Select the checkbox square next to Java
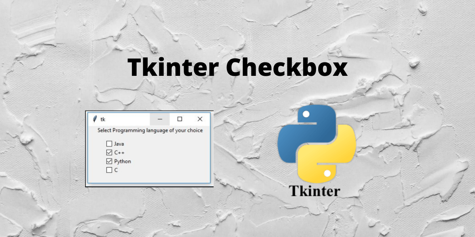 coord(109,144)
